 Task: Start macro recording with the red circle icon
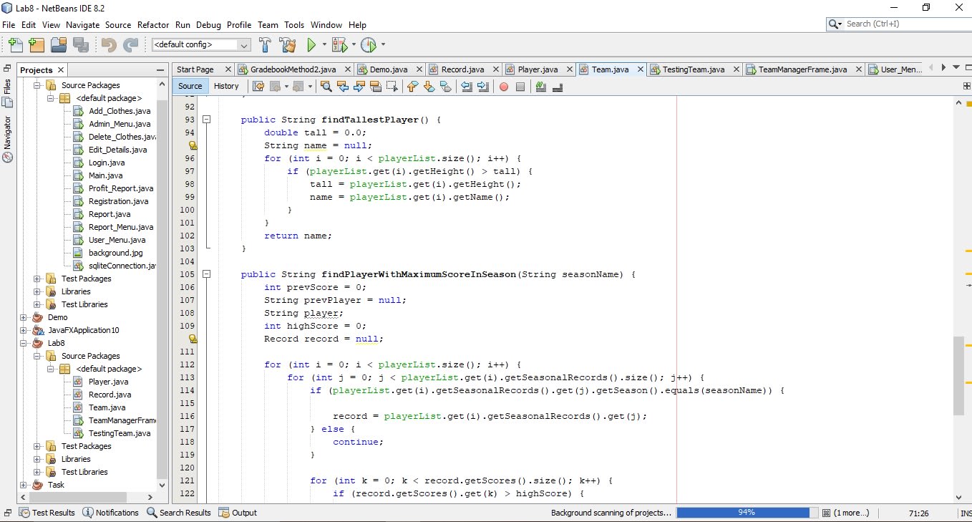pyautogui.click(x=503, y=87)
